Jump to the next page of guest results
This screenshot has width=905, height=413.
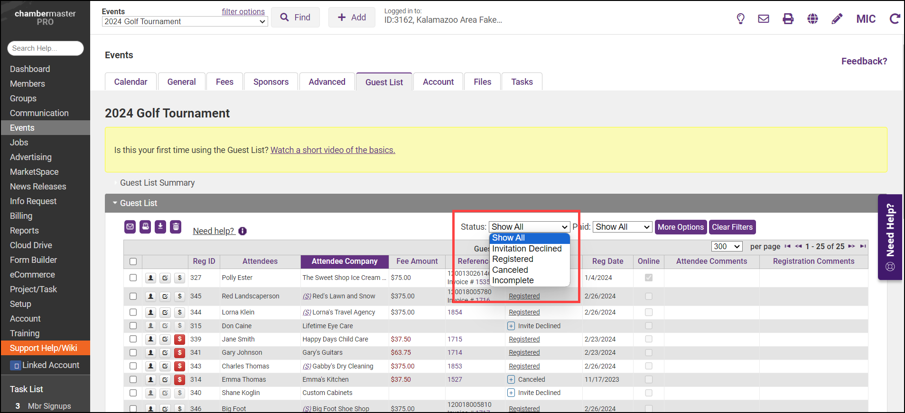pos(851,246)
